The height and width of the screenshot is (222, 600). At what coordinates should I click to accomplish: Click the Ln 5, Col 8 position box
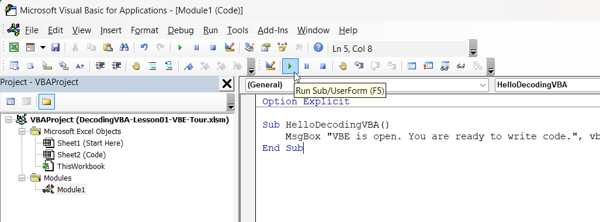pos(398,49)
